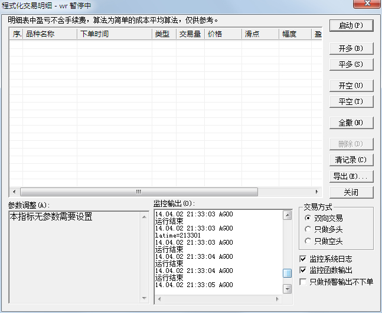This screenshot has width=382, height=313.
Task: Click the parameter panel scroll-down arrow
Action: 144,298
